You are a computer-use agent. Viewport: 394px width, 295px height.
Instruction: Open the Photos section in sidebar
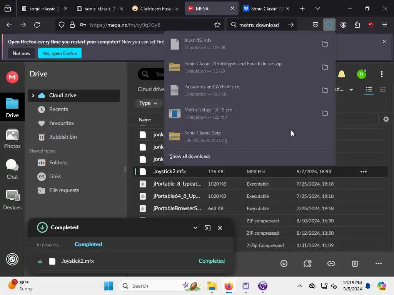tap(12, 139)
